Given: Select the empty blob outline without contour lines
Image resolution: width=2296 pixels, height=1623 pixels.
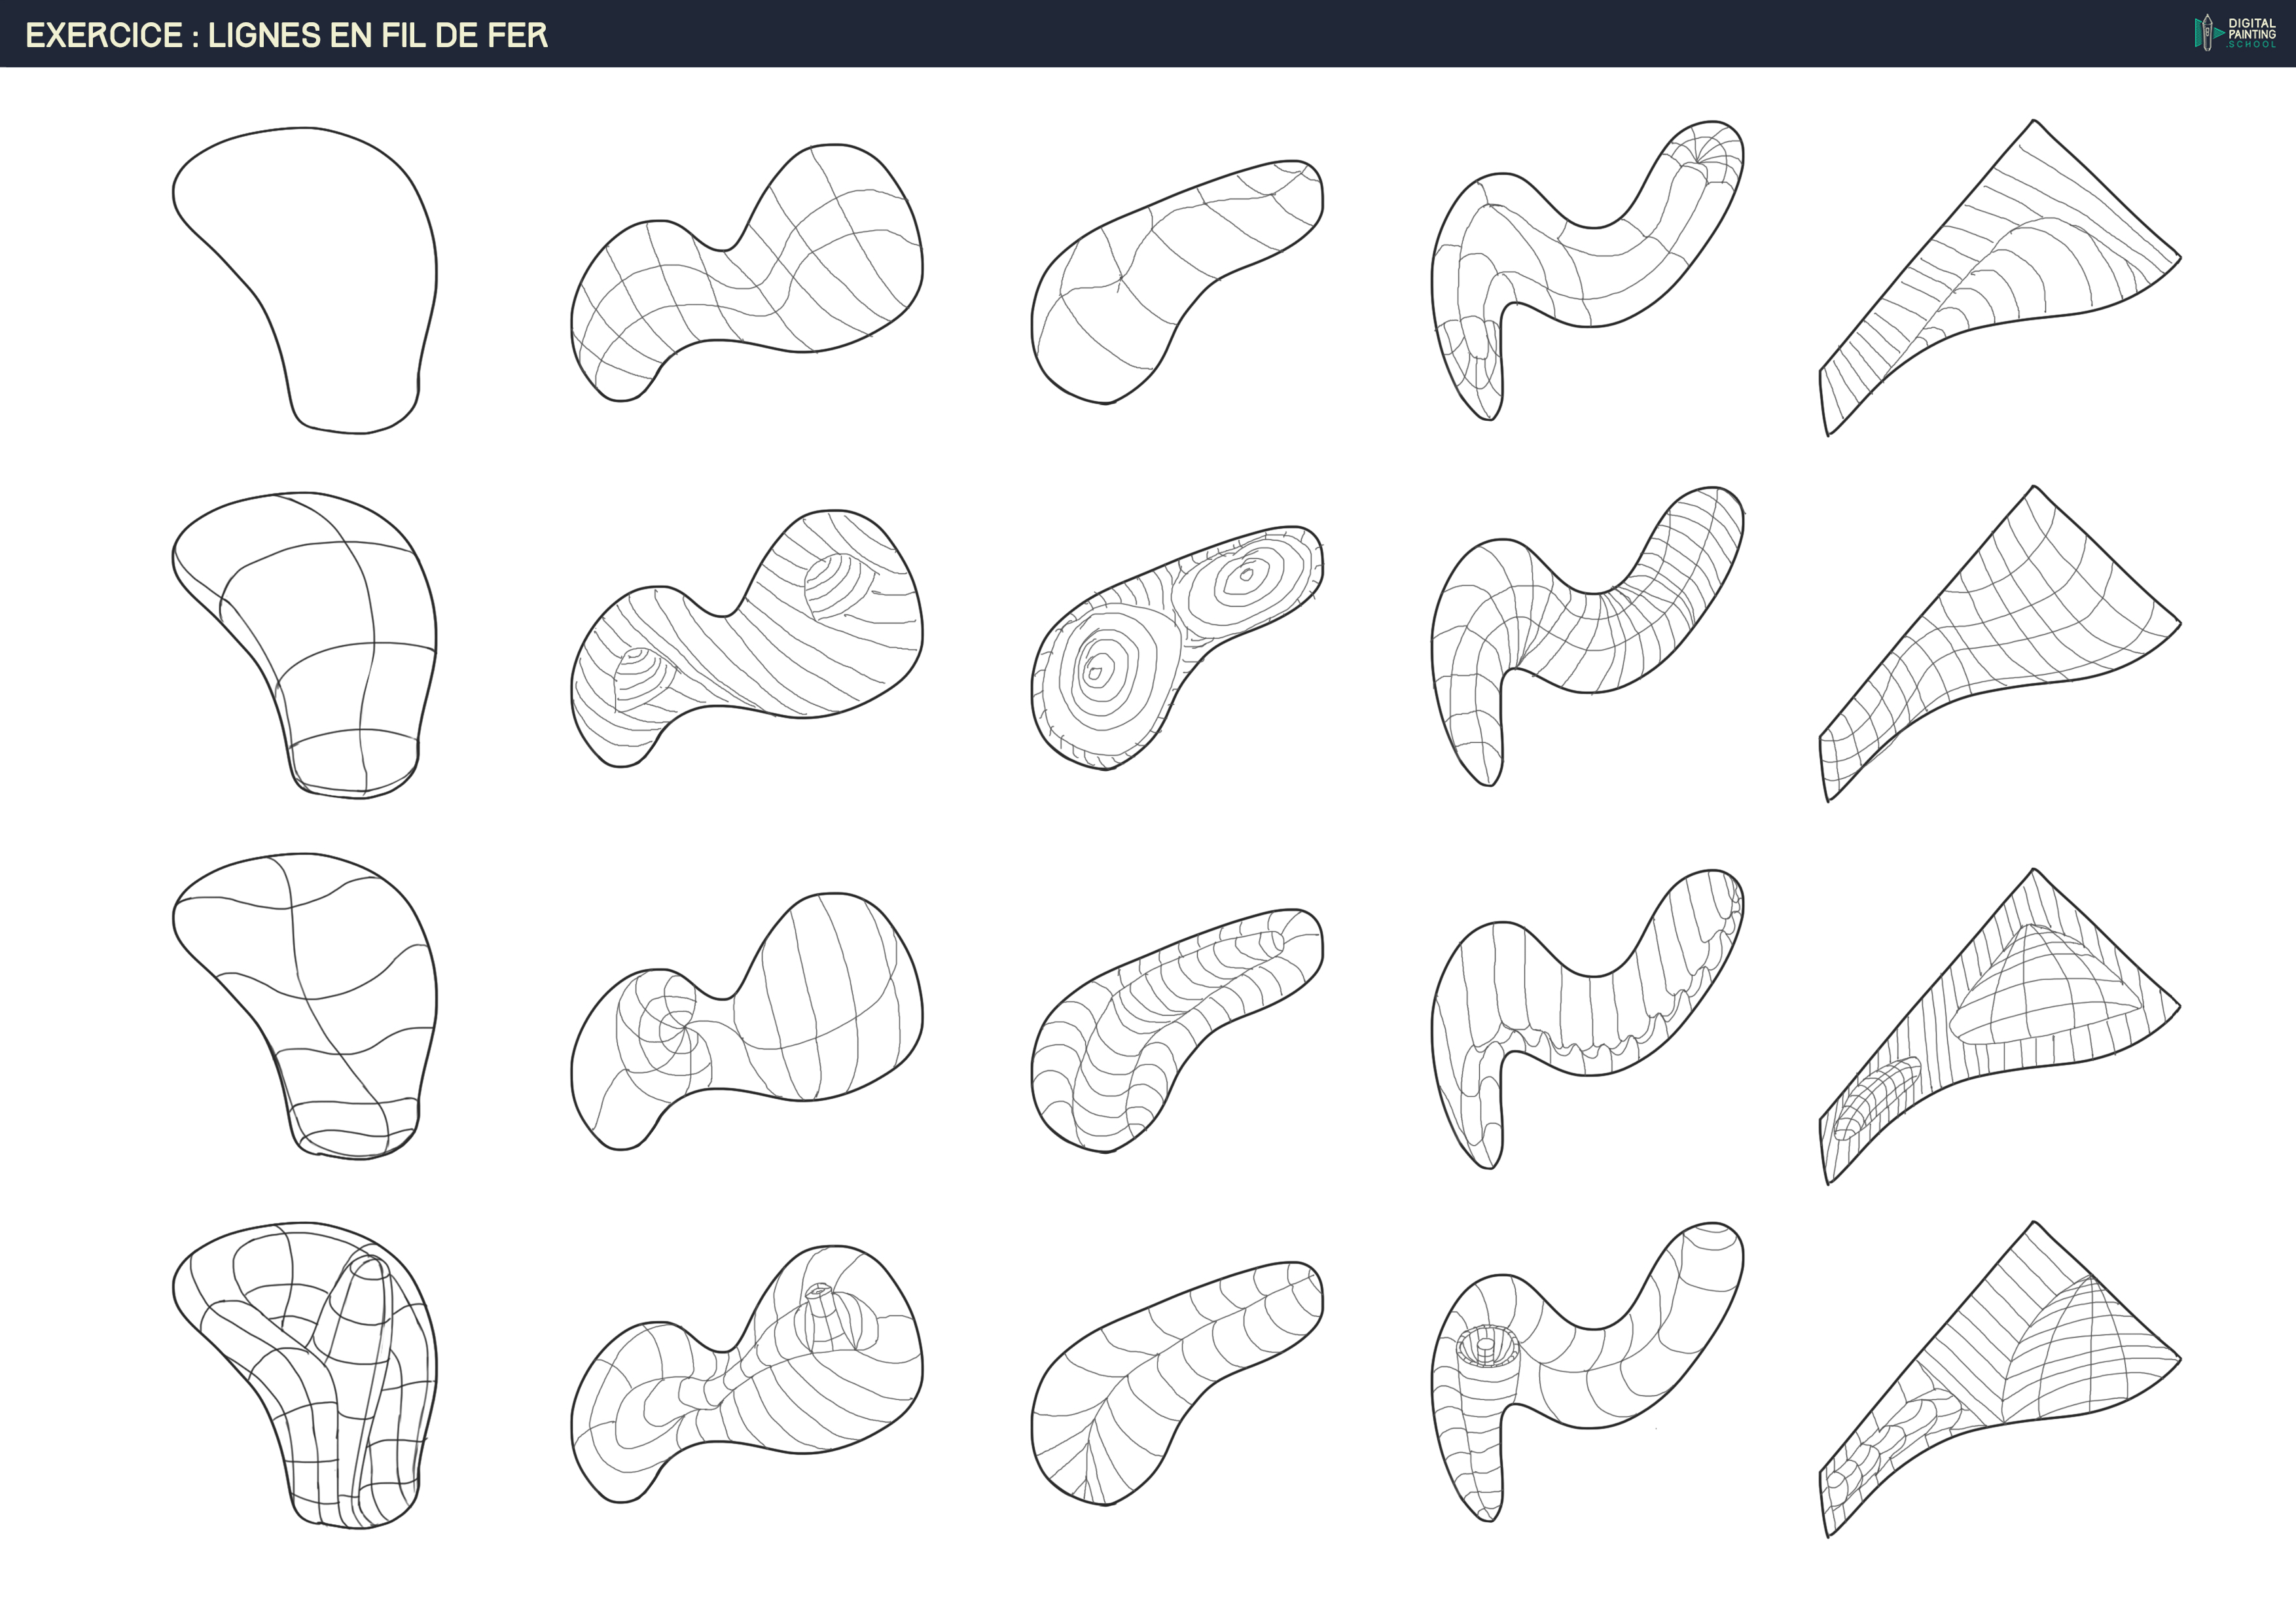Looking at the screenshot, I should click(310, 270).
